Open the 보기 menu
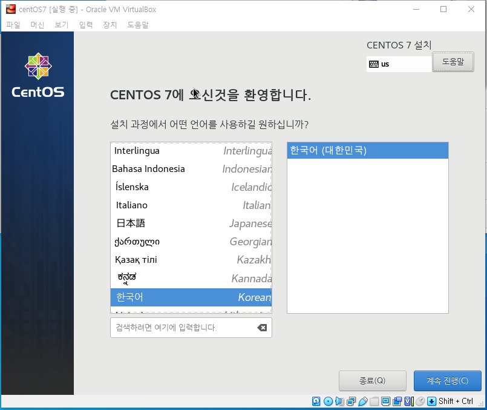487x410 pixels. point(62,25)
